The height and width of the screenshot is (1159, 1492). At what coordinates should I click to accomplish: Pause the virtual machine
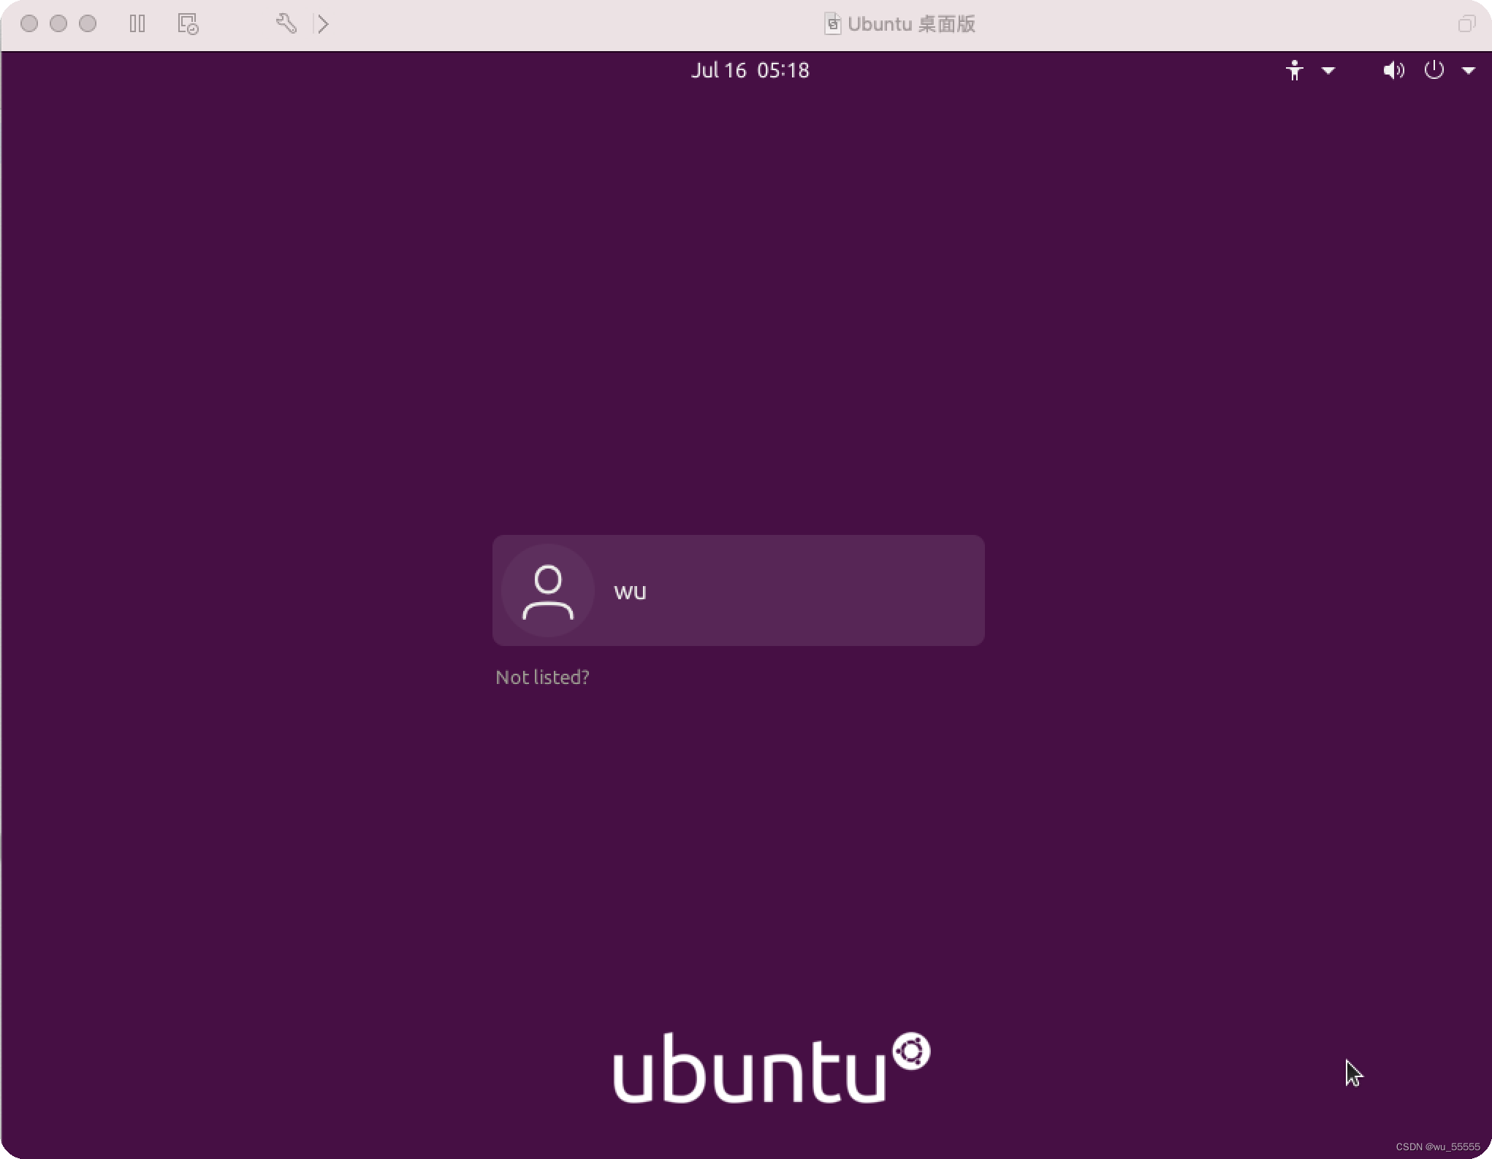(x=137, y=24)
